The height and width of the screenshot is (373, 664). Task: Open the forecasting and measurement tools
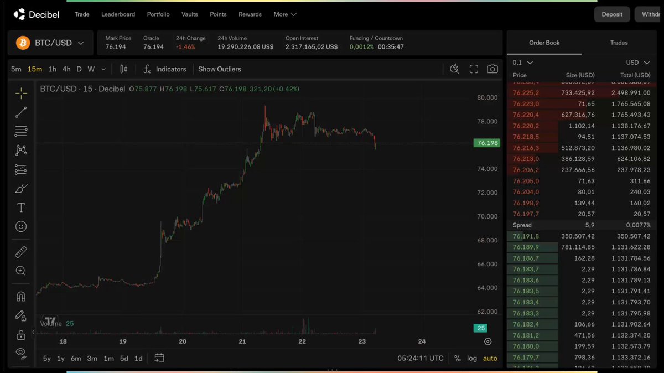point(21,169)
